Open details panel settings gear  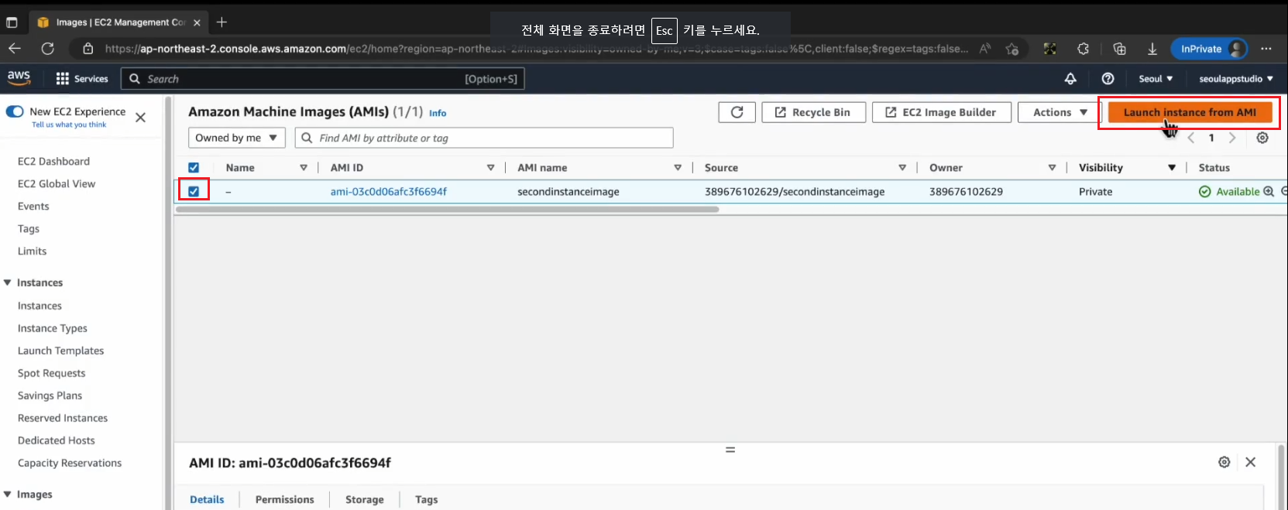click(1224, 462)
